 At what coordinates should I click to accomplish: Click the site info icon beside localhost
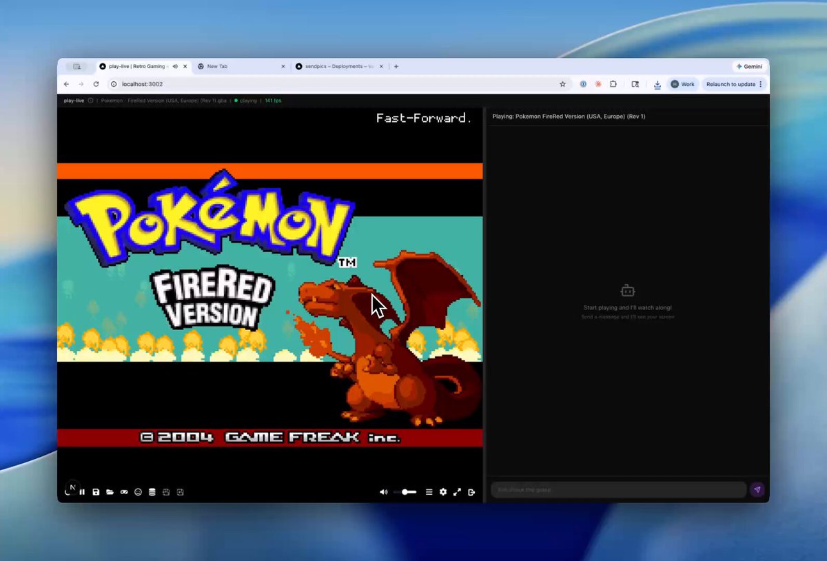(113, 84)
